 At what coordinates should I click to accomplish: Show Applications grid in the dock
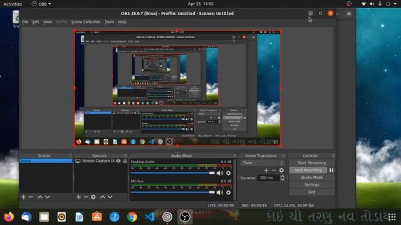392,217
